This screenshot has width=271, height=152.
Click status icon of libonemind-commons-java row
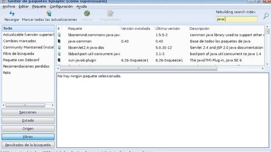point(59,35)
